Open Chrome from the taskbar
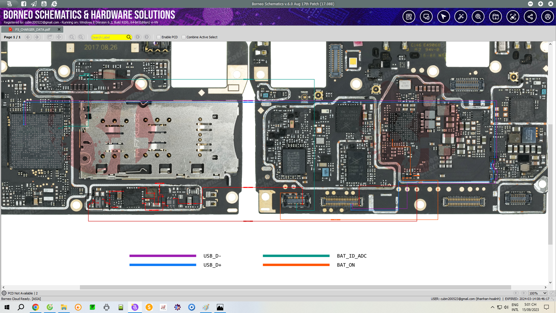Screen dimensions: 556x313 tap(35, 307)
